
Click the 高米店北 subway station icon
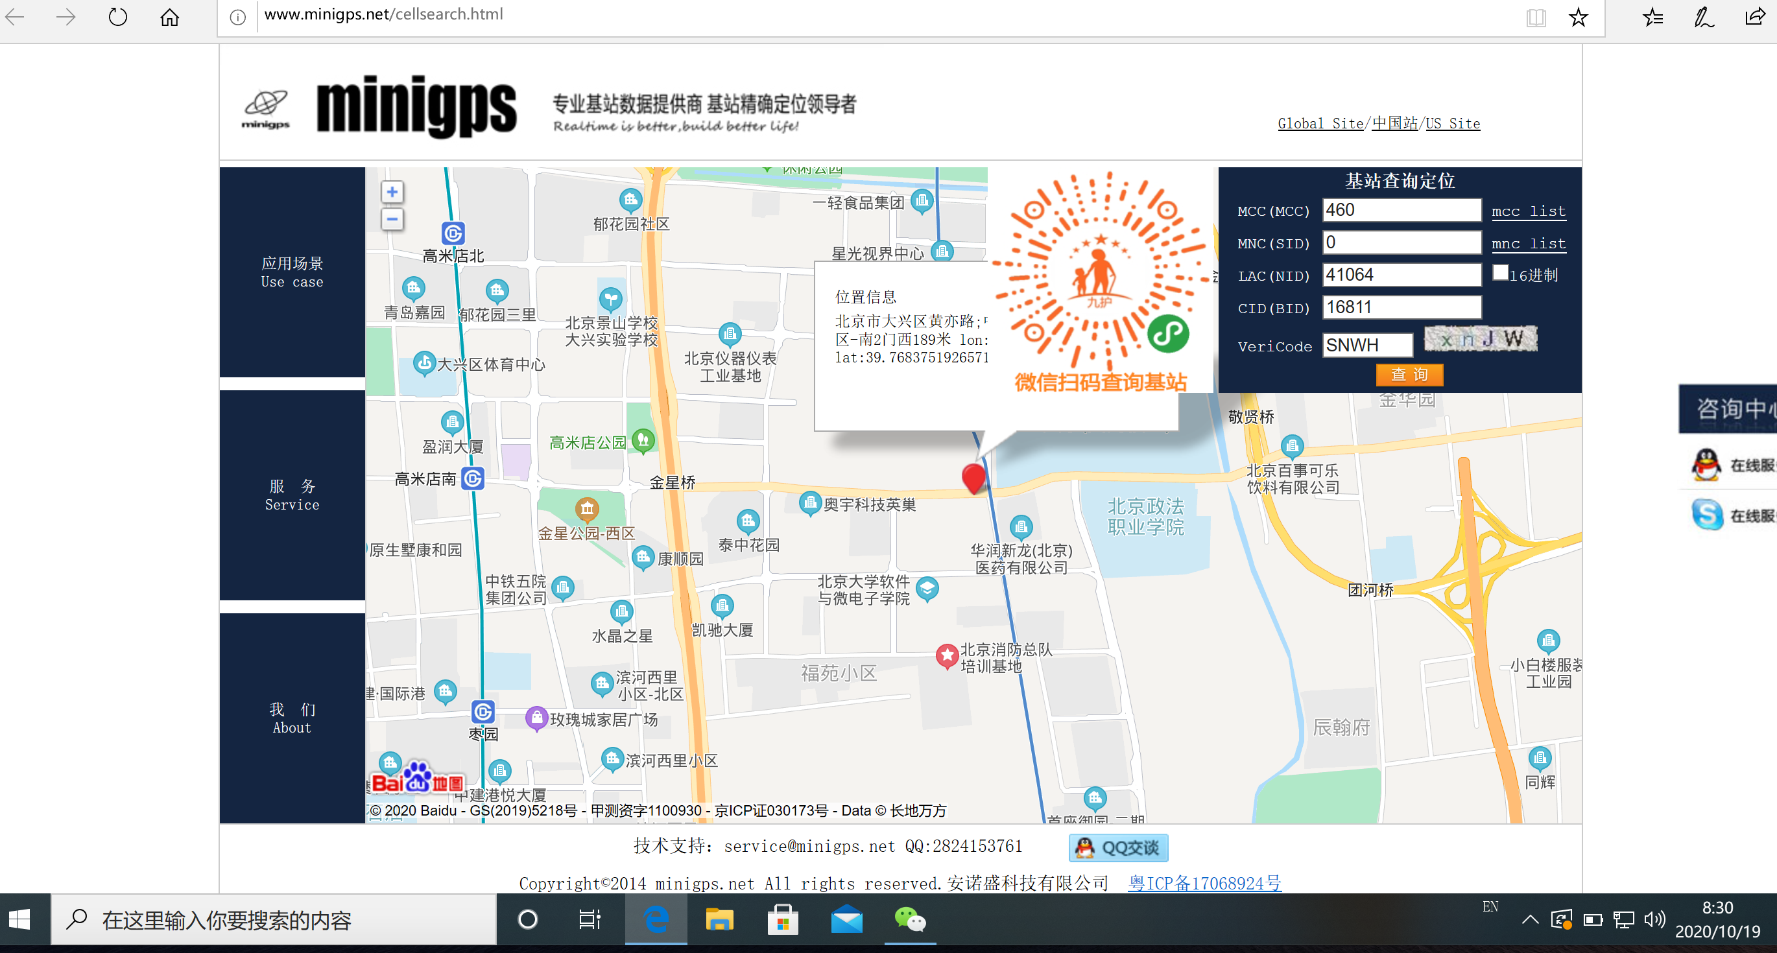[453, 234]
